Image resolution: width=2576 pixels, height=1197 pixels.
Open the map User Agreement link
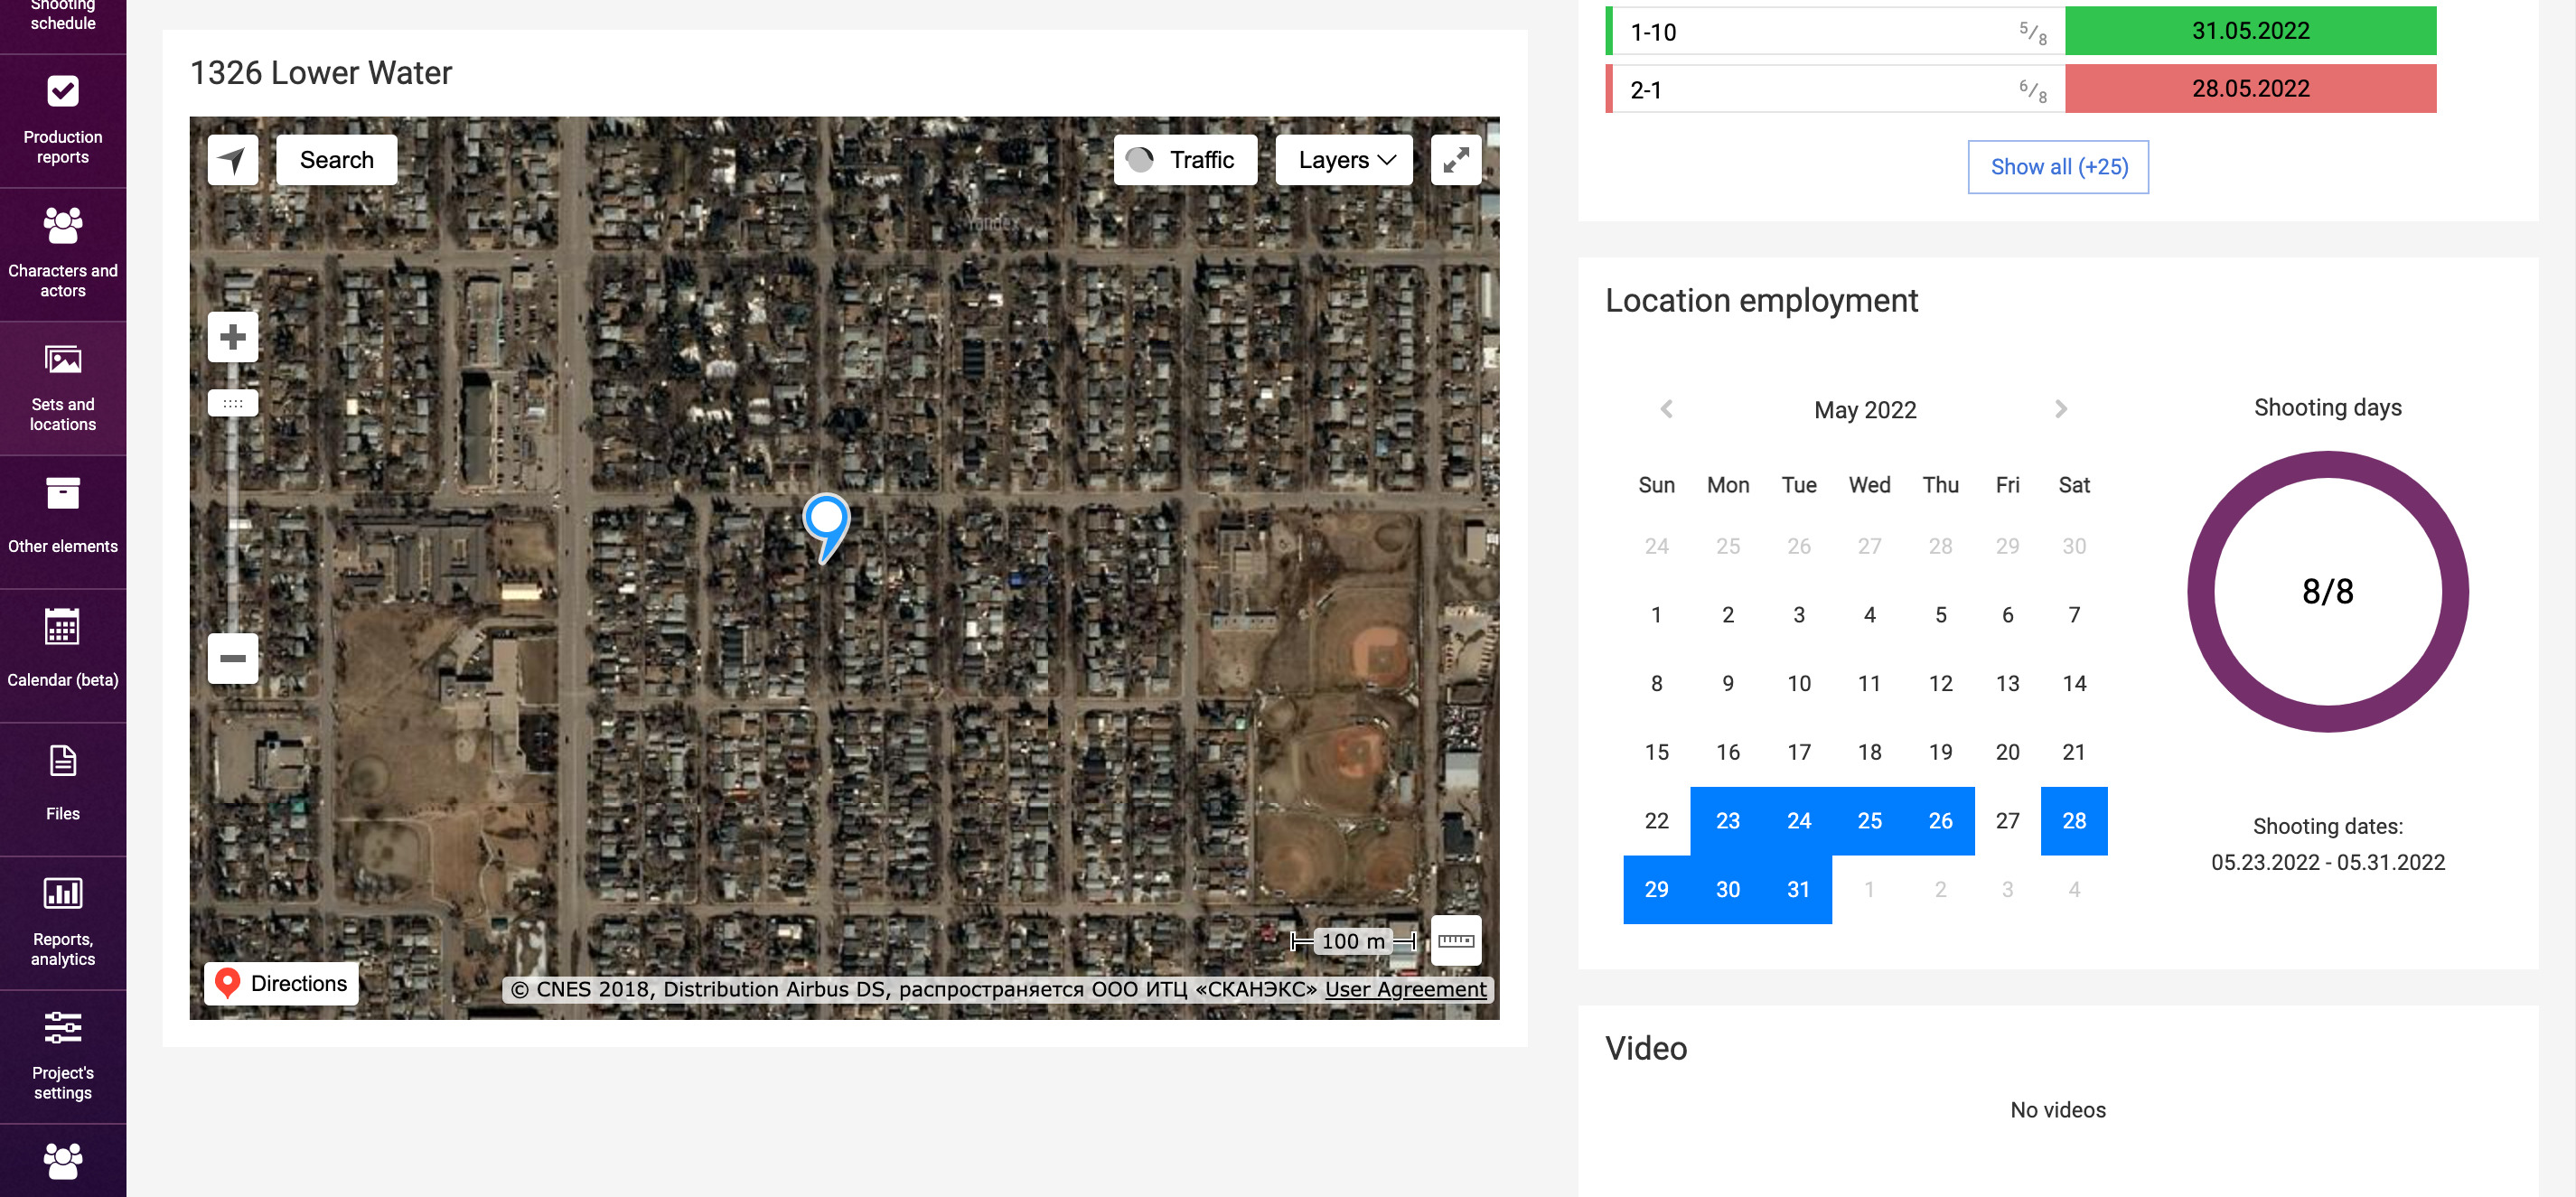click(x=1405, y=989)
